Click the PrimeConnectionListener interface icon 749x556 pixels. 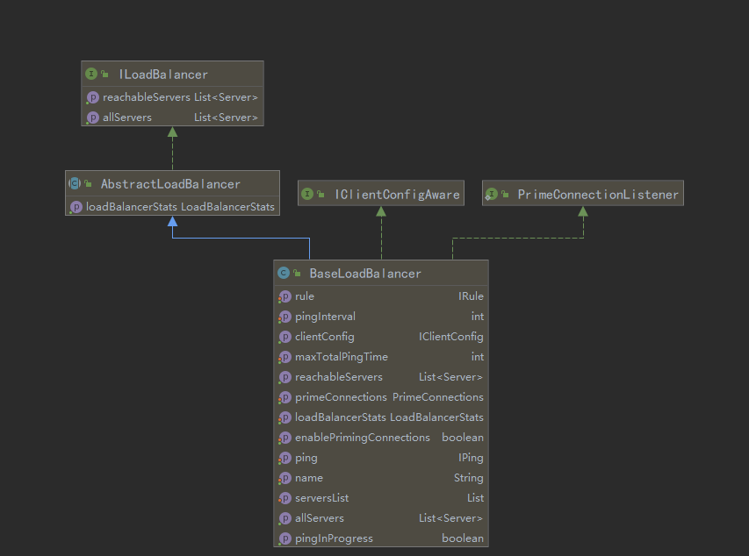pyautogui.click(x=492, y=195)
